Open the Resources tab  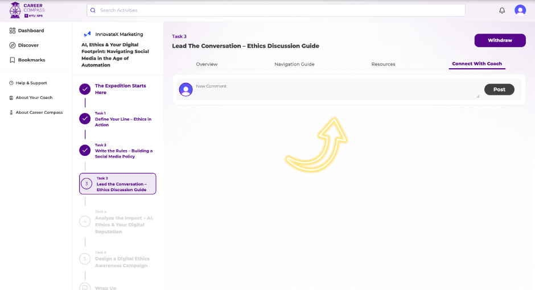(383, 64)
